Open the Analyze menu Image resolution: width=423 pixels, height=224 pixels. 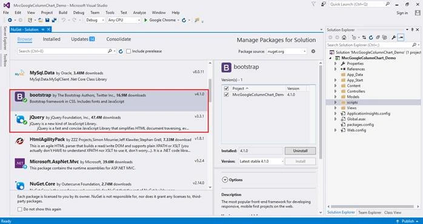(x=139, y=13)
